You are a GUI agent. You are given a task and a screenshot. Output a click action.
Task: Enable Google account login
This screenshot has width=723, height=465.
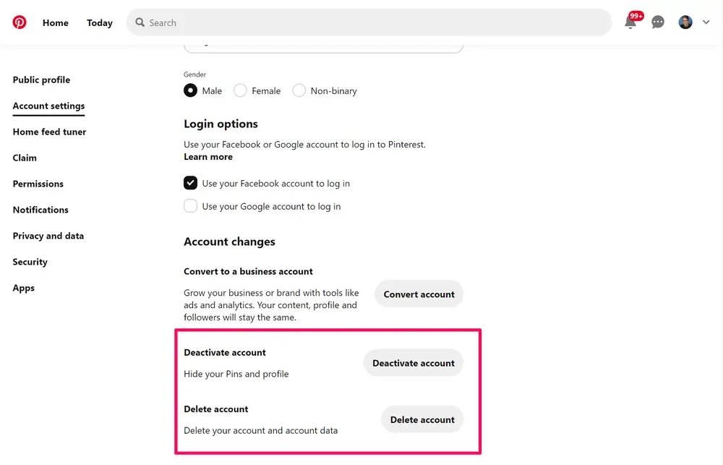[190, 205]
